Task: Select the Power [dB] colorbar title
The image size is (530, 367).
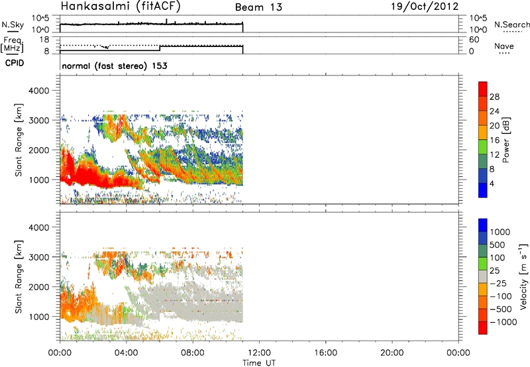Action: pyautogui.click(x=505, y=140)
